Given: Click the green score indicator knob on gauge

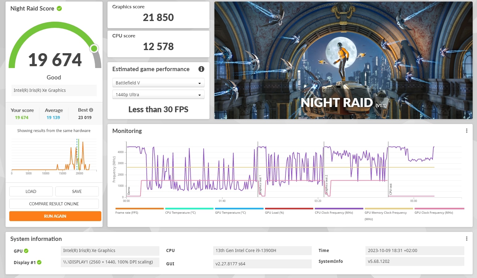Looking at the screenshot, I should (94, 49).
